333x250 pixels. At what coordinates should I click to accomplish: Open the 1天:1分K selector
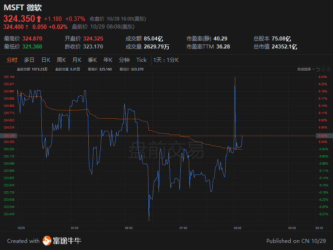click(166, 60)
